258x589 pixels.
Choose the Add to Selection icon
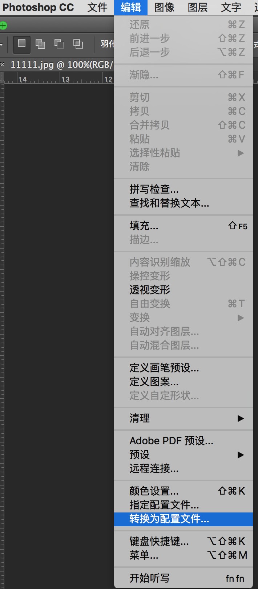point(40,44)
